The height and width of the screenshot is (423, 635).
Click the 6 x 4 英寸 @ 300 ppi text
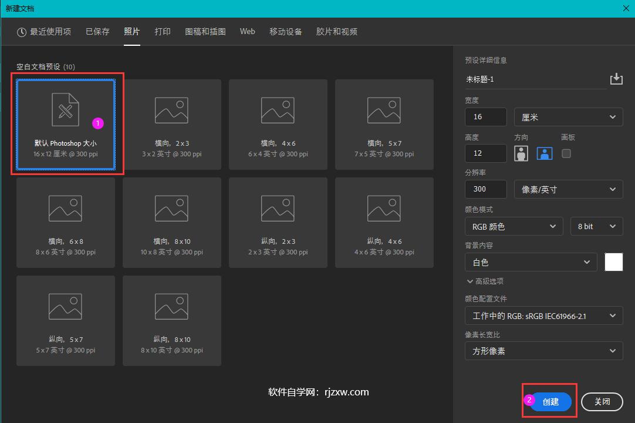click(278, 154)
